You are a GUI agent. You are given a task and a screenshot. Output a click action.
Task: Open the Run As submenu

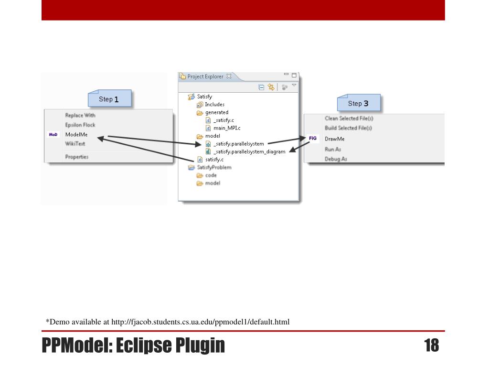click(333, 149)
